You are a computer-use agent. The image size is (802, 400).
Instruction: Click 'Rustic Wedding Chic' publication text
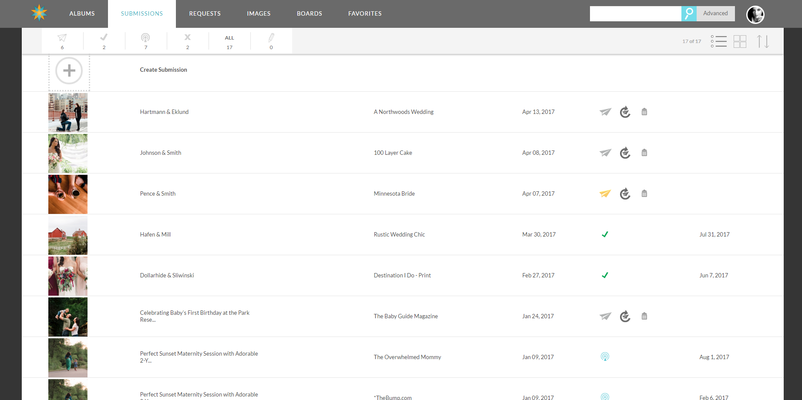click(399, 234)
